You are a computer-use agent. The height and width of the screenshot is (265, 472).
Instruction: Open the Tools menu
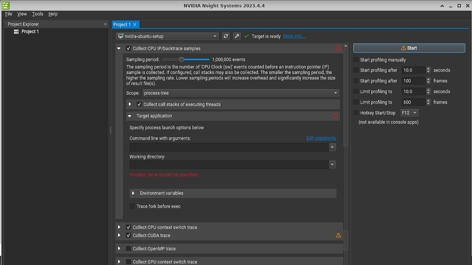[38, 14]
